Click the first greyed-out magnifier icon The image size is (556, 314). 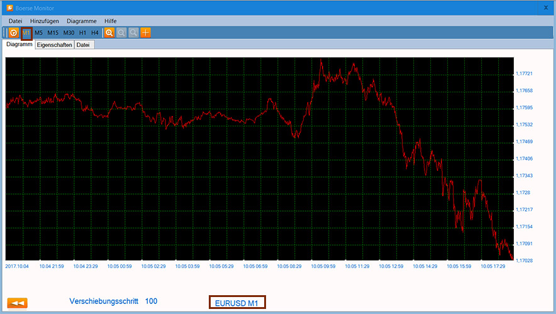[121, 33]
